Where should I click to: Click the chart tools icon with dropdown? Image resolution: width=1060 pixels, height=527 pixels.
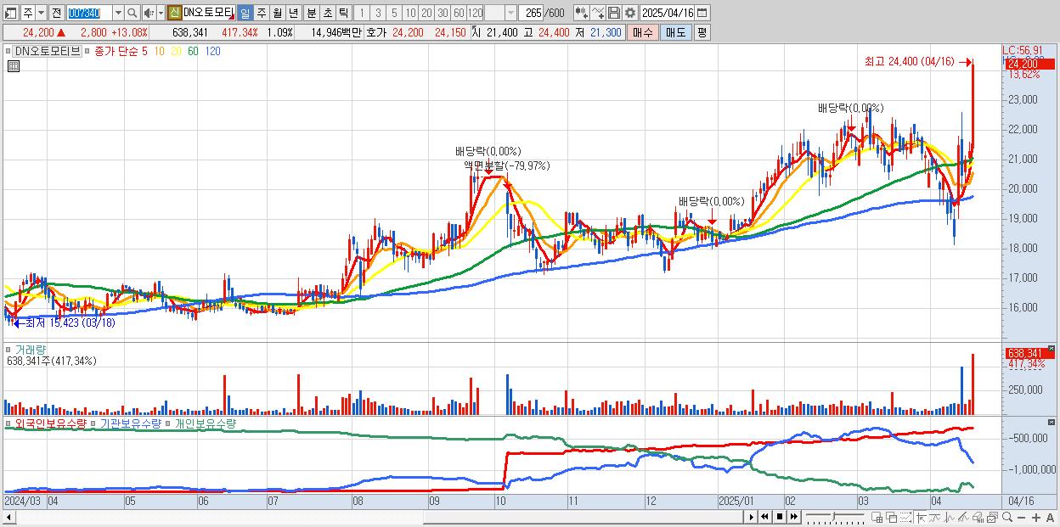click(x=582, y=14)
